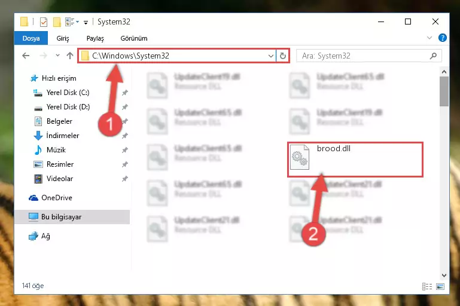Refresh the System32 folder
Viewport: 460px width, 306px height.
282,56
